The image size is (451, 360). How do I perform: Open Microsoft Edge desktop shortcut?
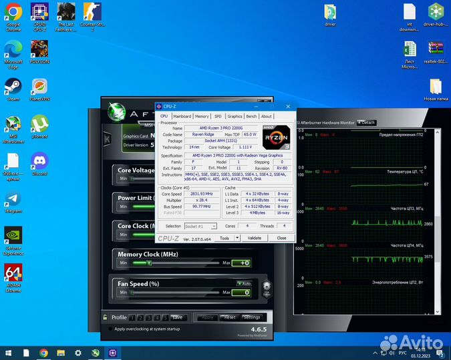pos(13,55)
